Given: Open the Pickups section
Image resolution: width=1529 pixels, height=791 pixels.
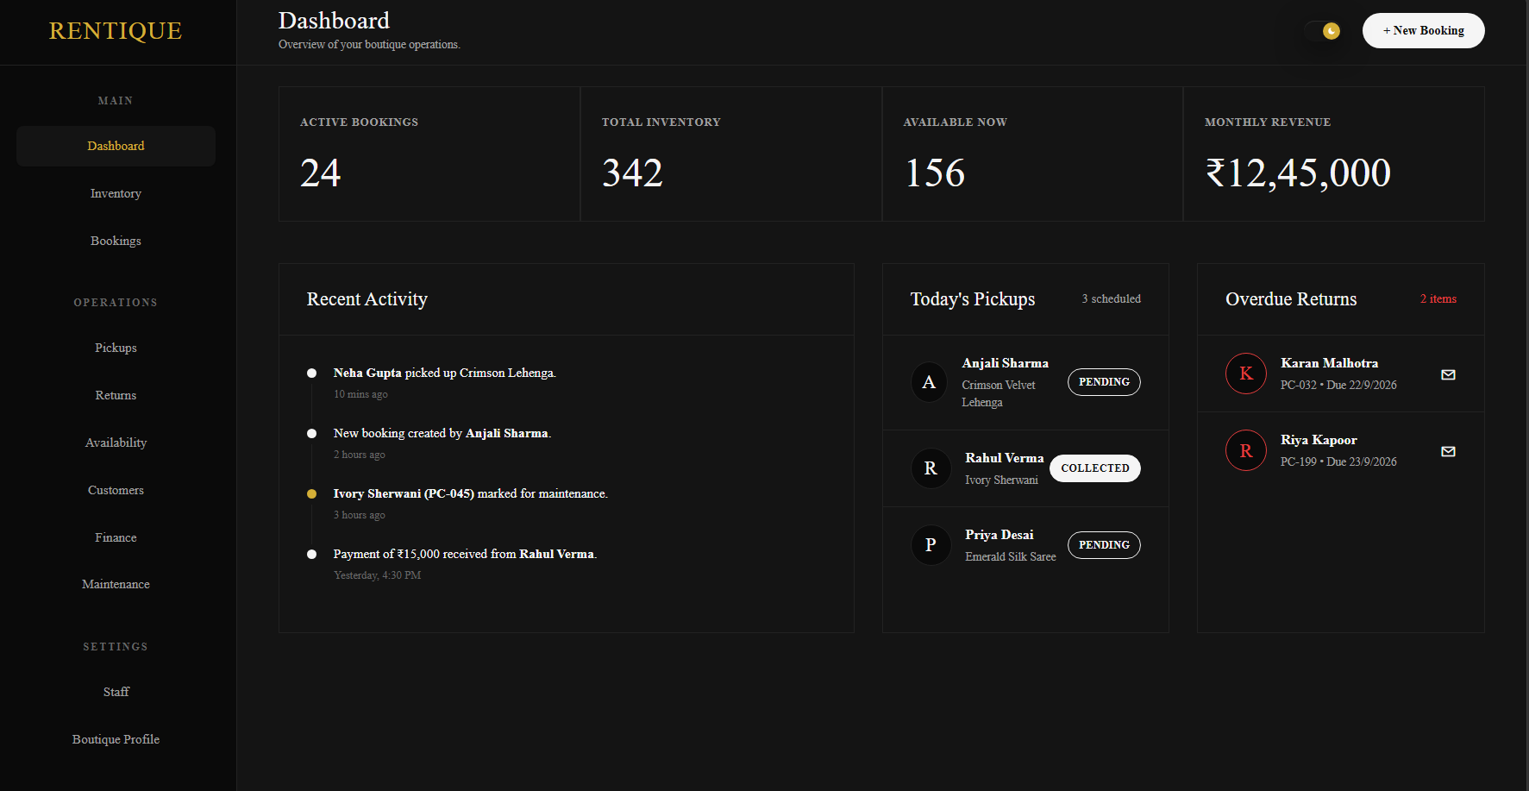Looking at the screenshot, I should coord(116,348).
